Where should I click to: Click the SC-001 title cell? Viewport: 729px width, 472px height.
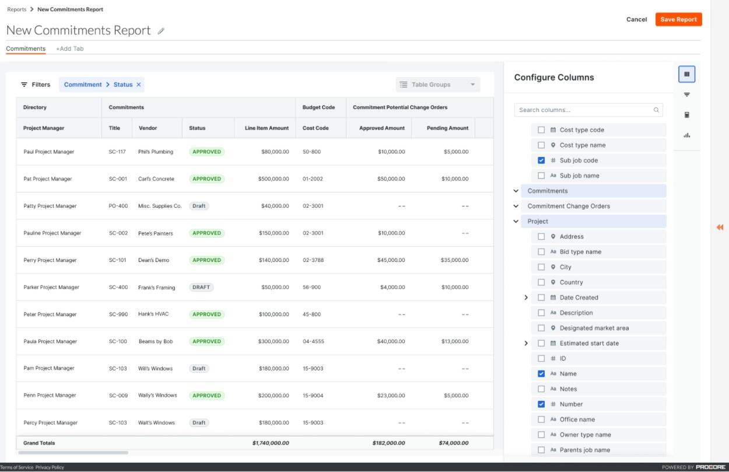pyautogui.click(x=118, y=179)
